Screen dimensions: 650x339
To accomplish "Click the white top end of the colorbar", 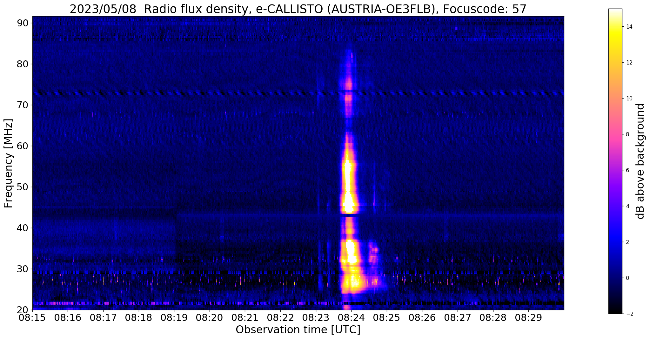I will click(615, 11).
